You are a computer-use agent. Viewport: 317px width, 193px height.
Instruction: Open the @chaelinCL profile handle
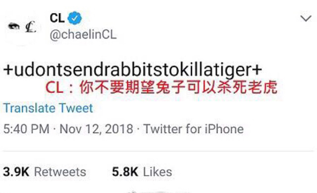coord(83,35)
